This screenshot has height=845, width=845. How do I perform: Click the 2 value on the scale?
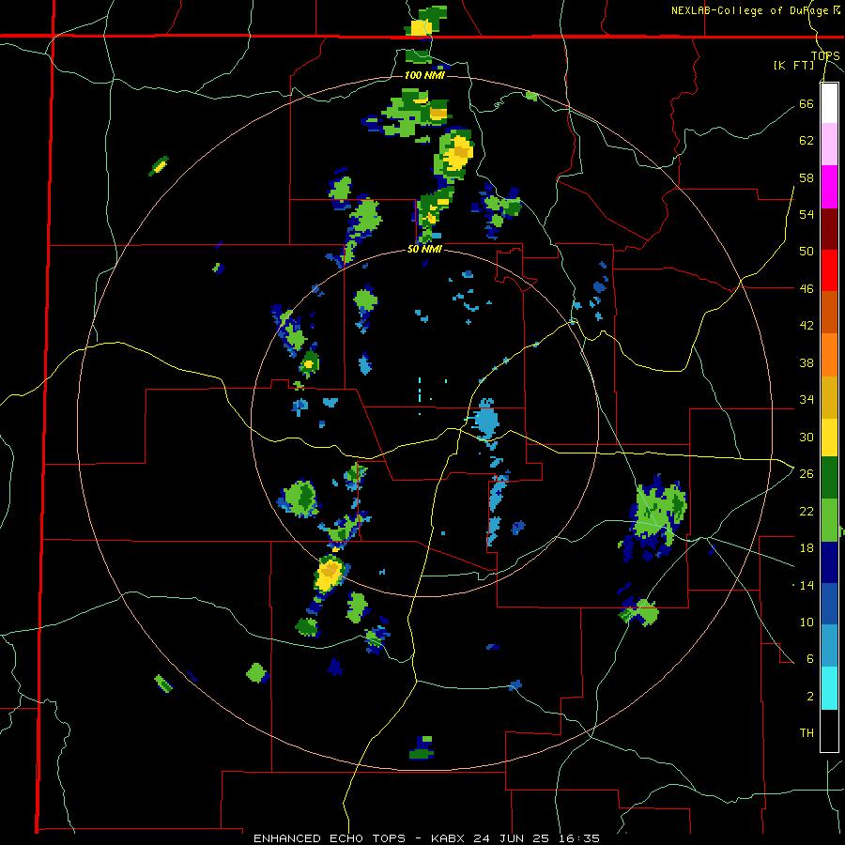[810, 697]
